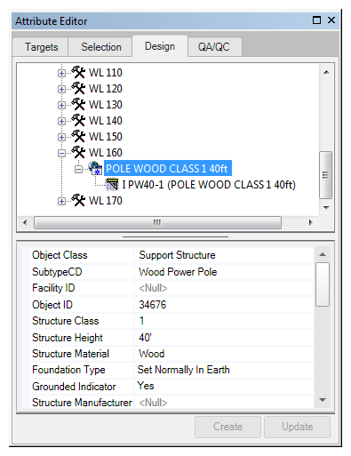Click the hammer tools icon beside WL 160
Screen dimensions: 351x456
(78, 152)
